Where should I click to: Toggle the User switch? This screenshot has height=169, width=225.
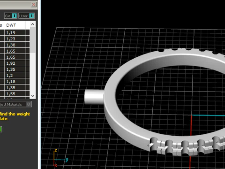(26, 16)
